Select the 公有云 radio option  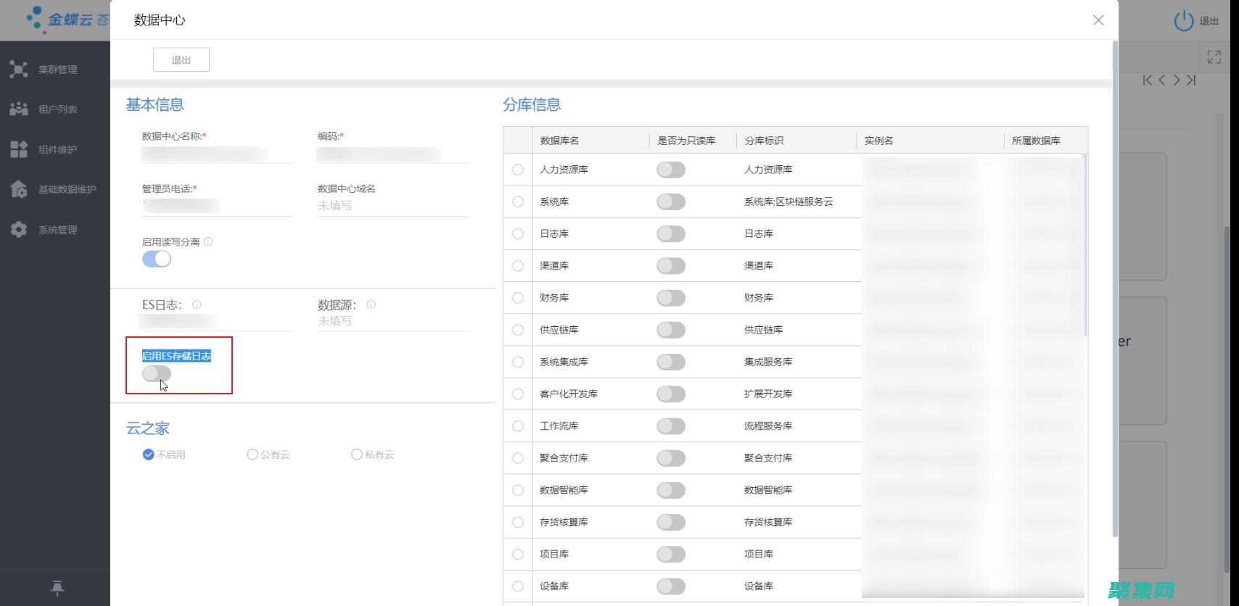tap(252, 454)
